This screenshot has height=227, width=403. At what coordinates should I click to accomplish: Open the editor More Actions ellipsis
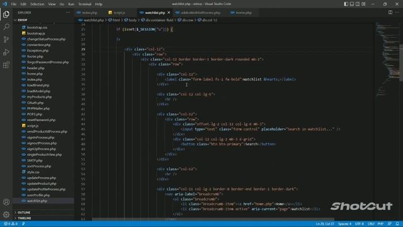click(x=397, y=13)
